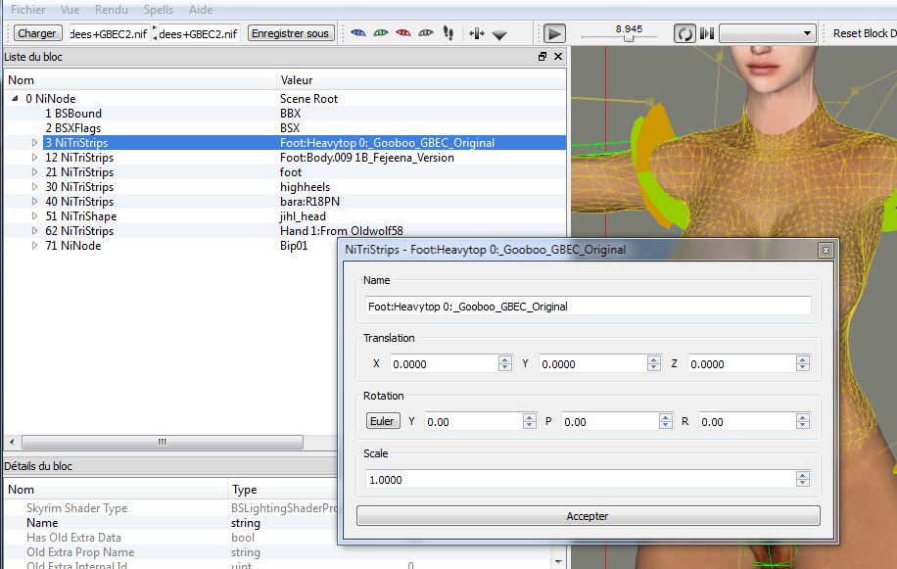Click the Euler rotation mode button
This screenshot has height=569, width=897.
pyautogui.click(x=382, y=421)
